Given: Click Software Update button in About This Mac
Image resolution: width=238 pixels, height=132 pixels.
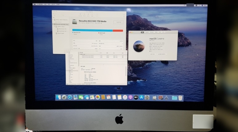Looking at the screenshot, I should pyautogui.click(x=162, y=54).
